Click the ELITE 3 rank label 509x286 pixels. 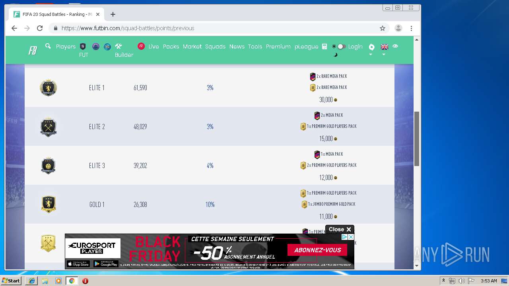[x=97, y=166]
